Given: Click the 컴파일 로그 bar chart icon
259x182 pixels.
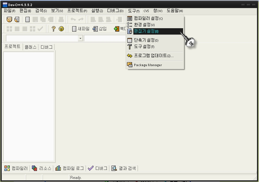Looking at the screenshot, I should [x=58, y=168].
